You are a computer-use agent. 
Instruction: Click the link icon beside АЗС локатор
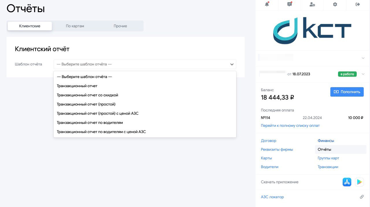pyautogui.click(x=362, y=197)
